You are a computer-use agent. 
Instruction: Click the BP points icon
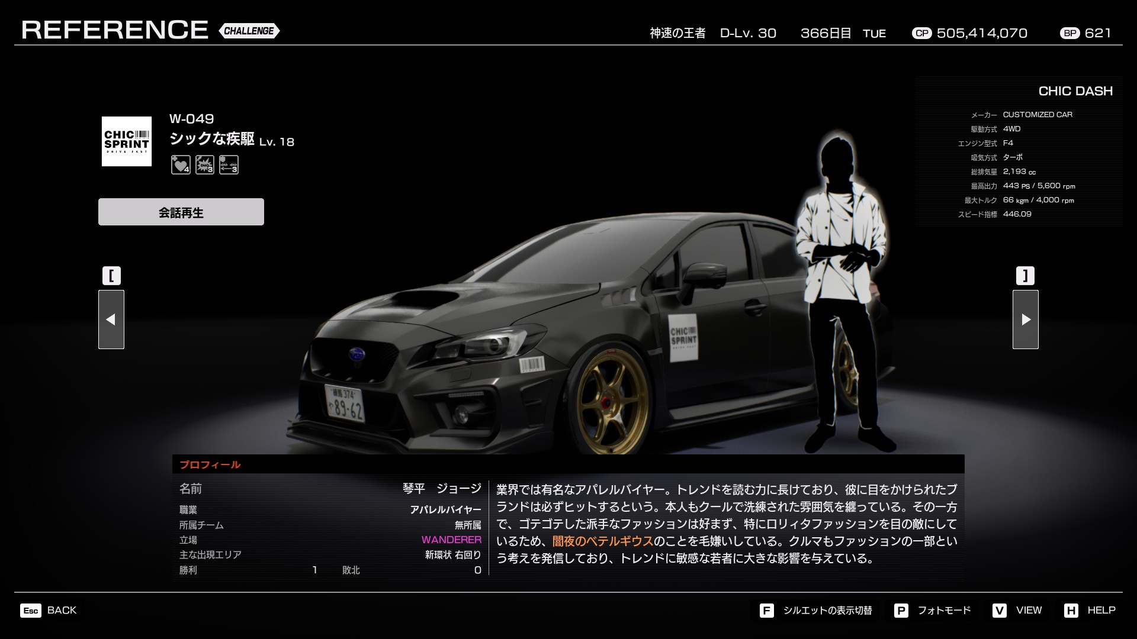coord(1069,33)
